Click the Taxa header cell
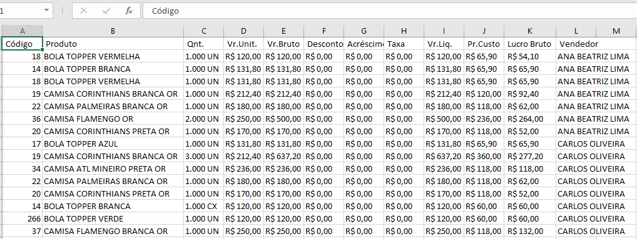This screenshot has height=239, width=637. 404,44
